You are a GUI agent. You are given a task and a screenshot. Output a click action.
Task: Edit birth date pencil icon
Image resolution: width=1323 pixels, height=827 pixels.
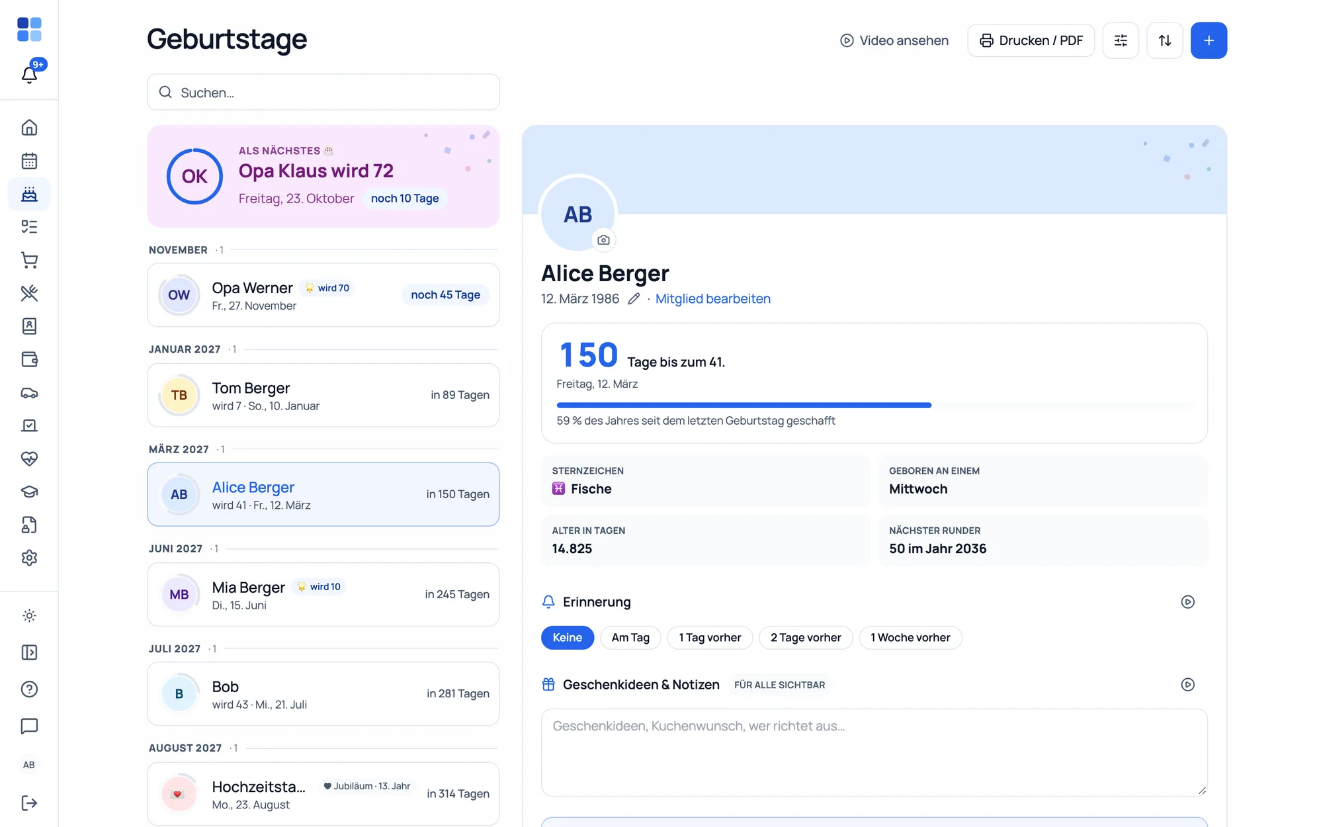tap(634, 299)
